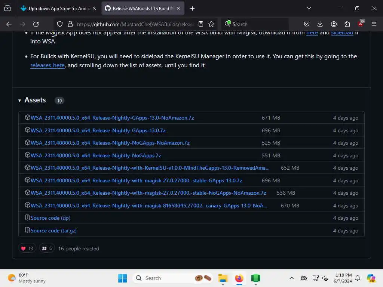The image size is (383, 287).
Task: Open the shield tracking protection icon
Action: tap(60, 24)
